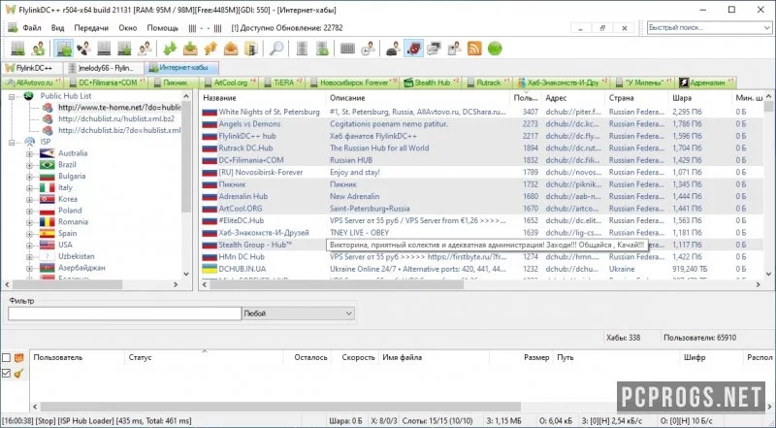
Task: Click the green ball toolbar icon
Action: pyautogui.click(x=495, y=49)
